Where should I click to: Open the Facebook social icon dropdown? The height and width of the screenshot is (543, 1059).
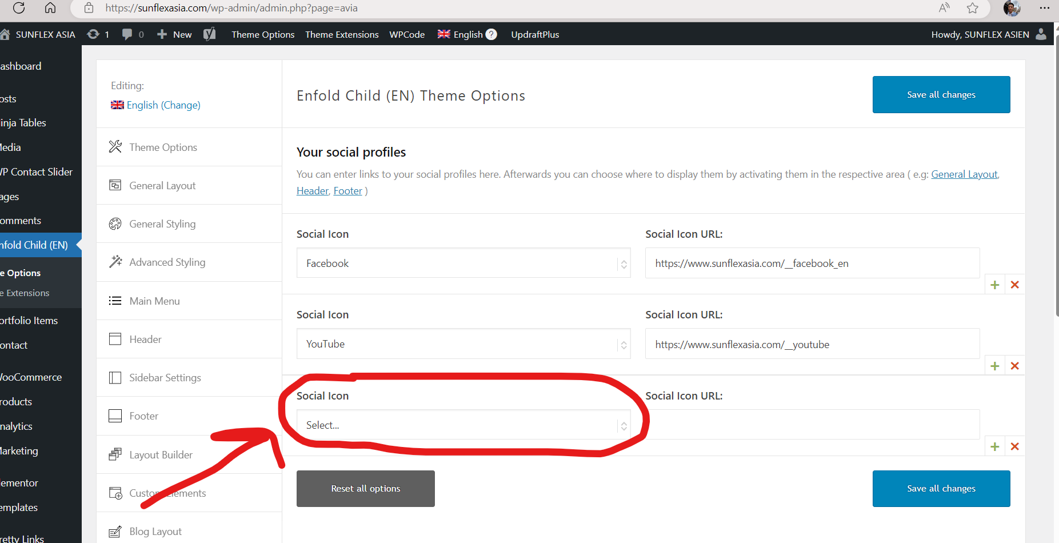tap(463, 263)
